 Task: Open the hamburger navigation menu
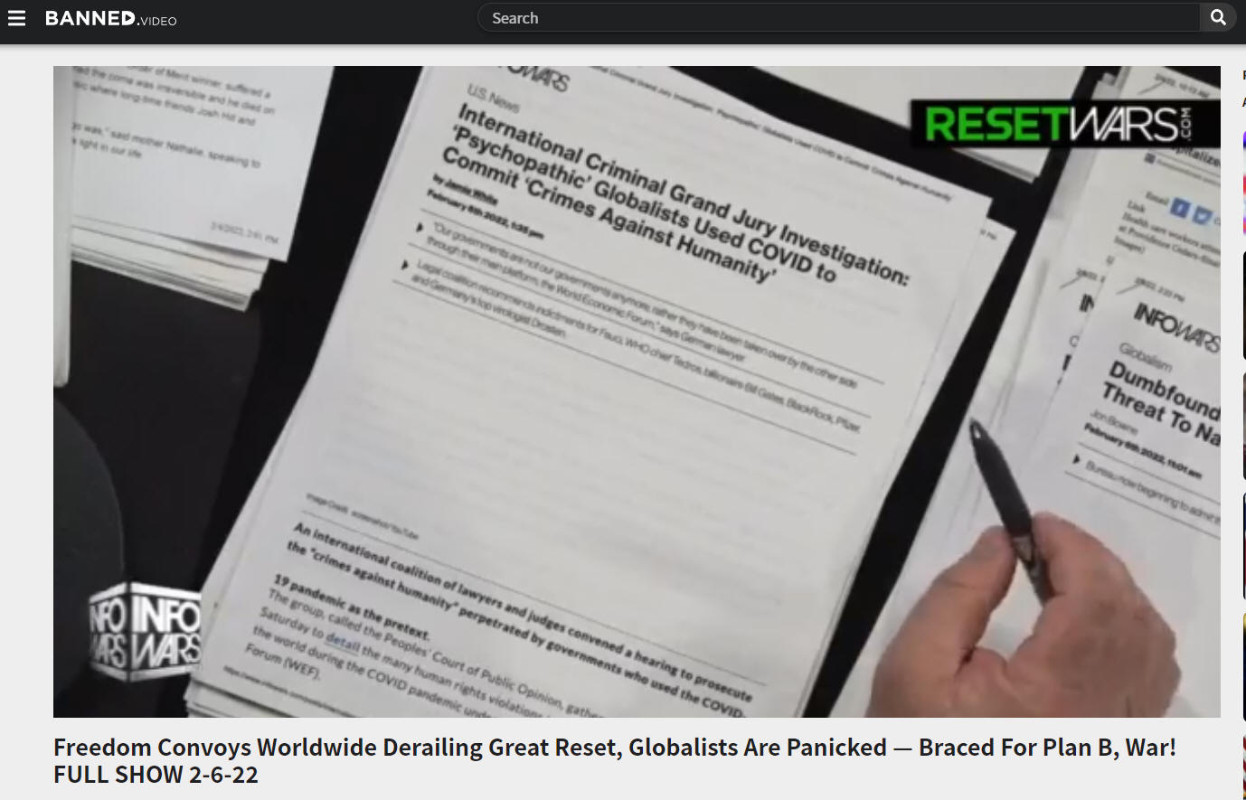[x=17, y=18]
